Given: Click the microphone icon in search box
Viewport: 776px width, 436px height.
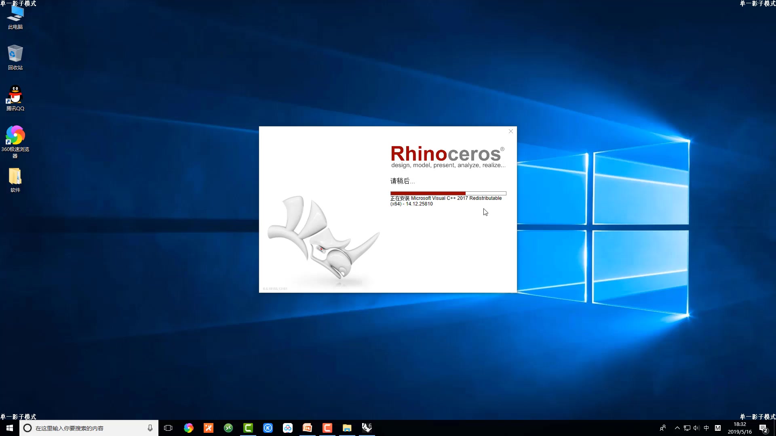Looking at the screenshot, I should 150,428.
